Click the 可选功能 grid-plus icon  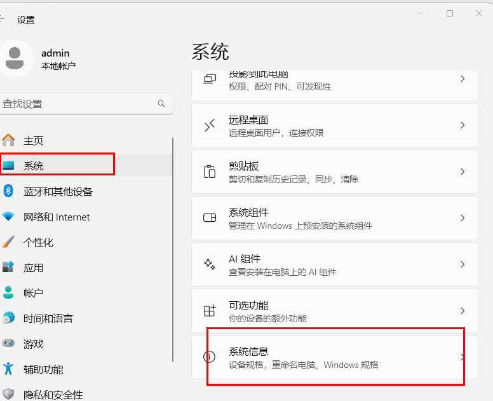point(210,310)
